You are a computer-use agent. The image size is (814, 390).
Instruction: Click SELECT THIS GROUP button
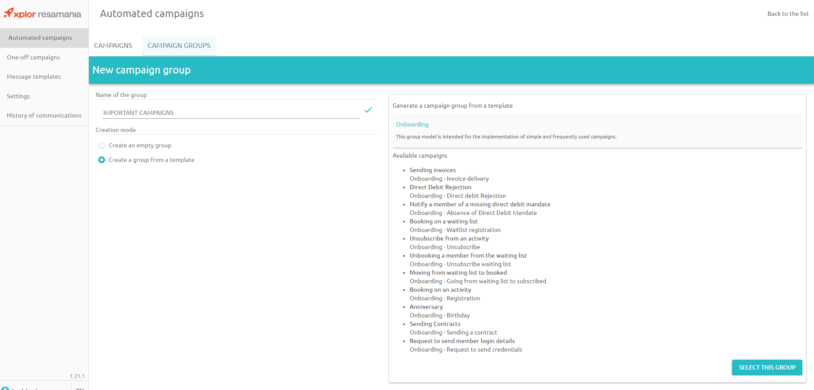pos(767,367)
